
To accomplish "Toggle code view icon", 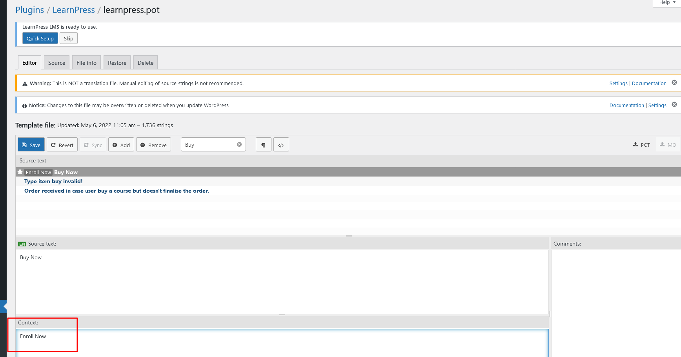I will (x=281, y=145).
